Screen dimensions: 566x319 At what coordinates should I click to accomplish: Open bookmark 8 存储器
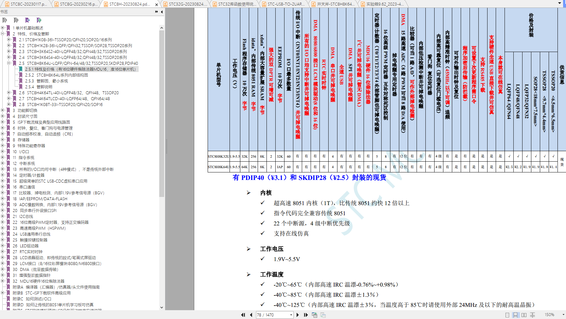click(21, 140)
